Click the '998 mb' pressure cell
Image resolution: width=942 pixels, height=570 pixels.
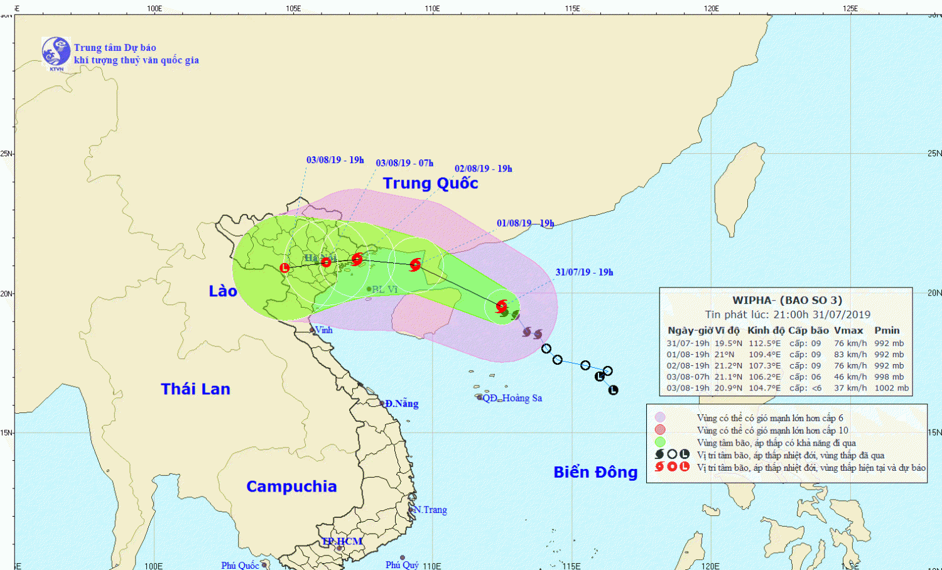point(889,377)
